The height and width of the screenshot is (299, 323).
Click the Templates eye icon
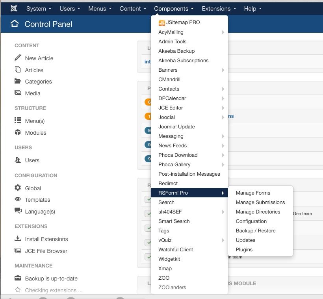tap(18, 199)
